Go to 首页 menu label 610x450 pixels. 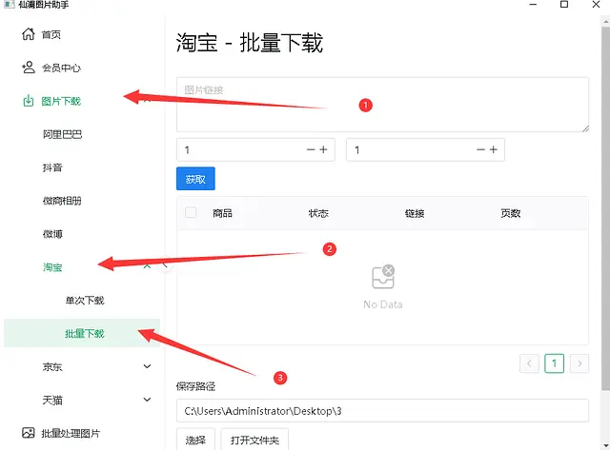(51, 34)
